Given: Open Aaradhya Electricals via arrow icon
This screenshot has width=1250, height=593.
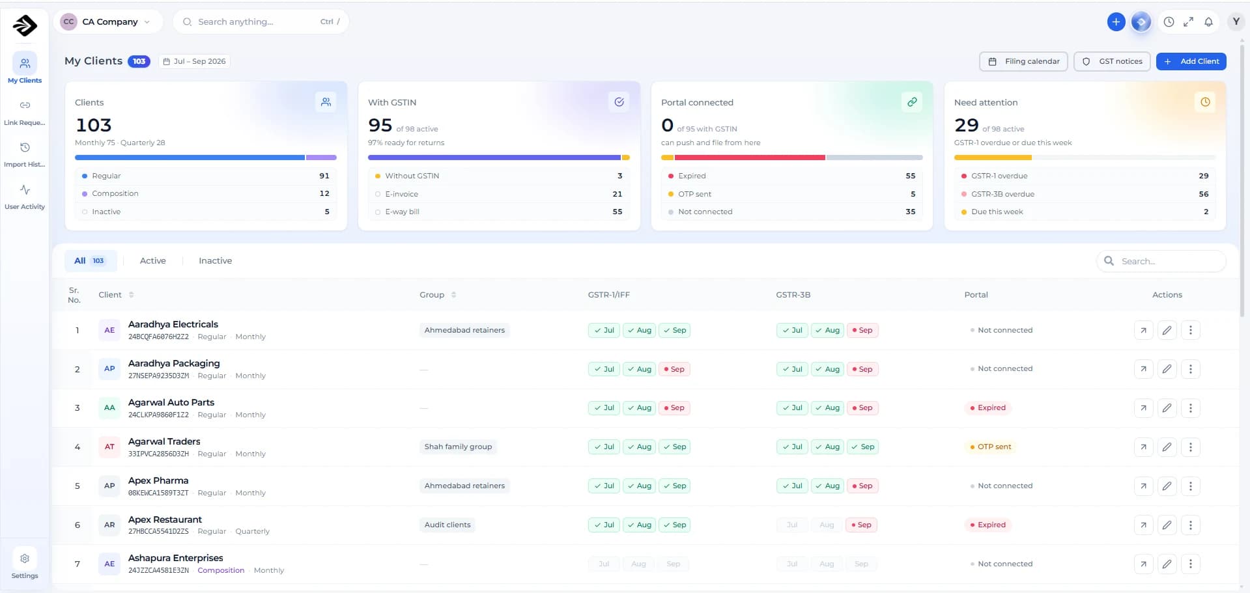Looking at the screenshot, I should [x=1143, y=330].
